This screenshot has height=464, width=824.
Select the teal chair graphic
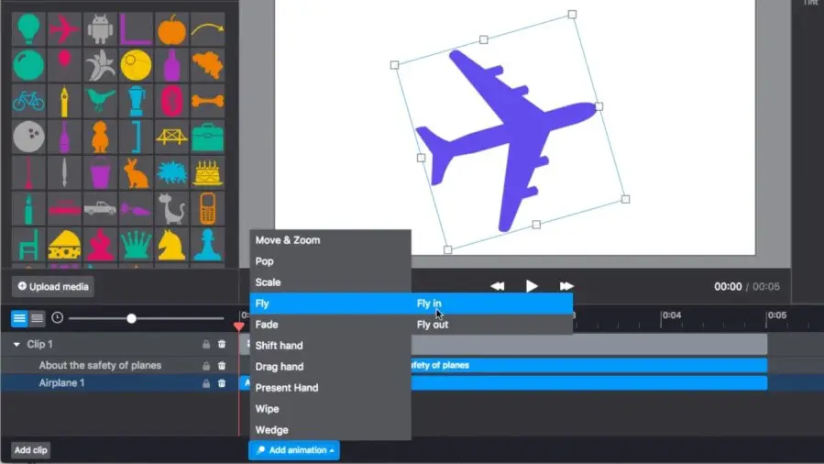[28, 244]
